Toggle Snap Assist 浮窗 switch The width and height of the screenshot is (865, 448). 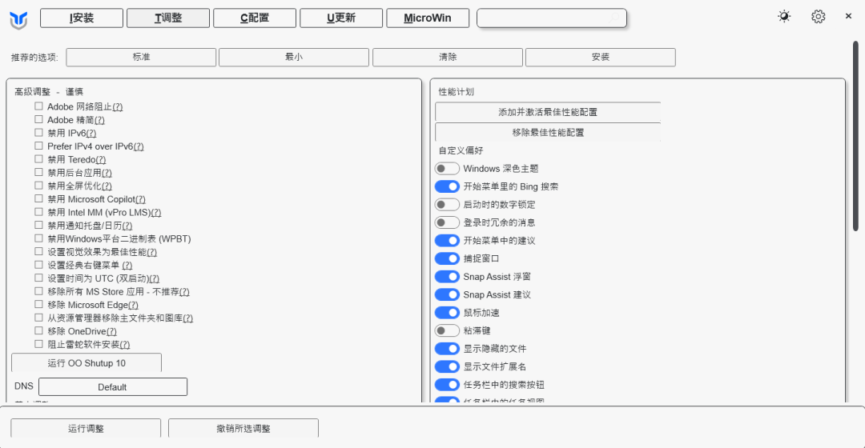coord(447,276)
